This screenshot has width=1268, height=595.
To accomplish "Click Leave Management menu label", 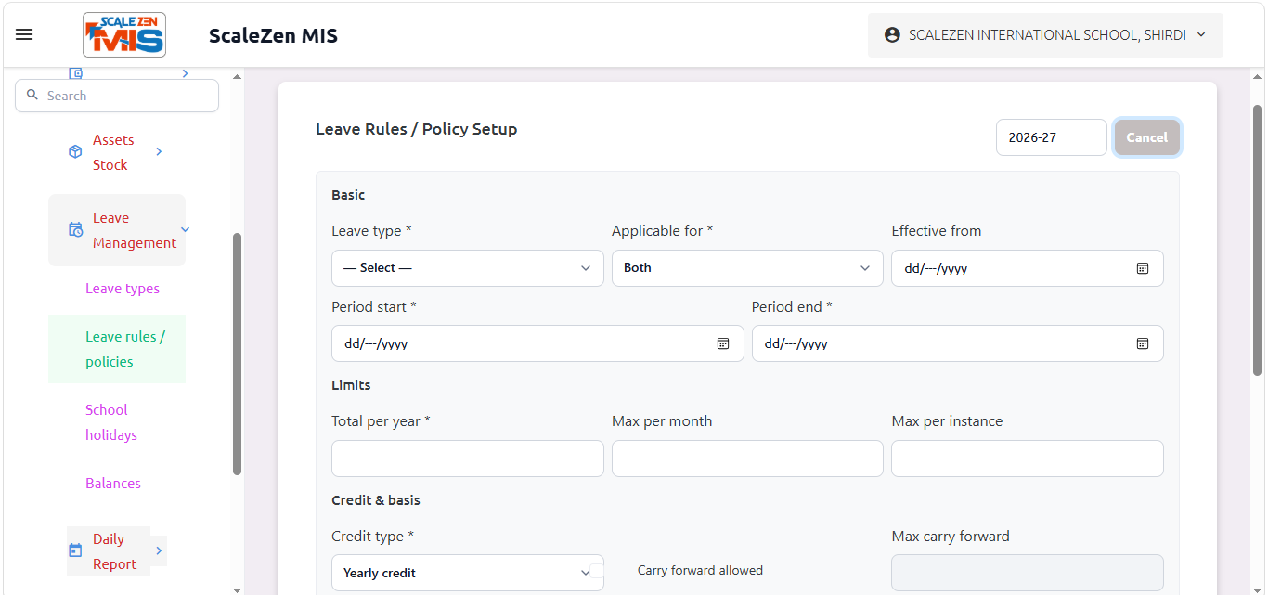I will click(135, 230).
